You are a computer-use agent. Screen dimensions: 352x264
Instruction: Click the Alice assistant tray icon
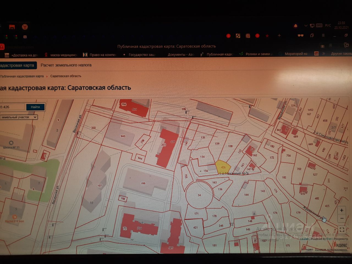(296, 26)
